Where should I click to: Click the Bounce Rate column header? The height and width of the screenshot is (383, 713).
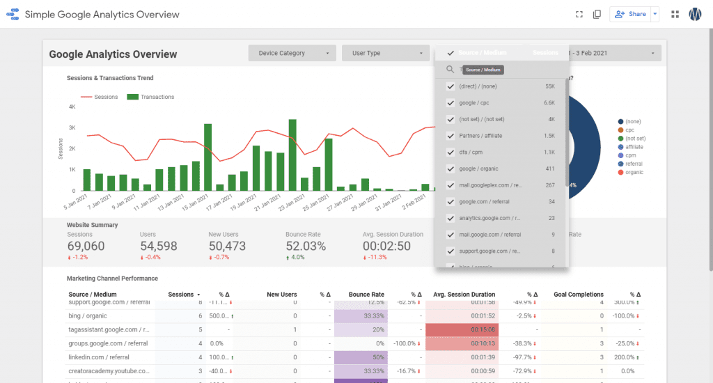click(x=366, y=295)
